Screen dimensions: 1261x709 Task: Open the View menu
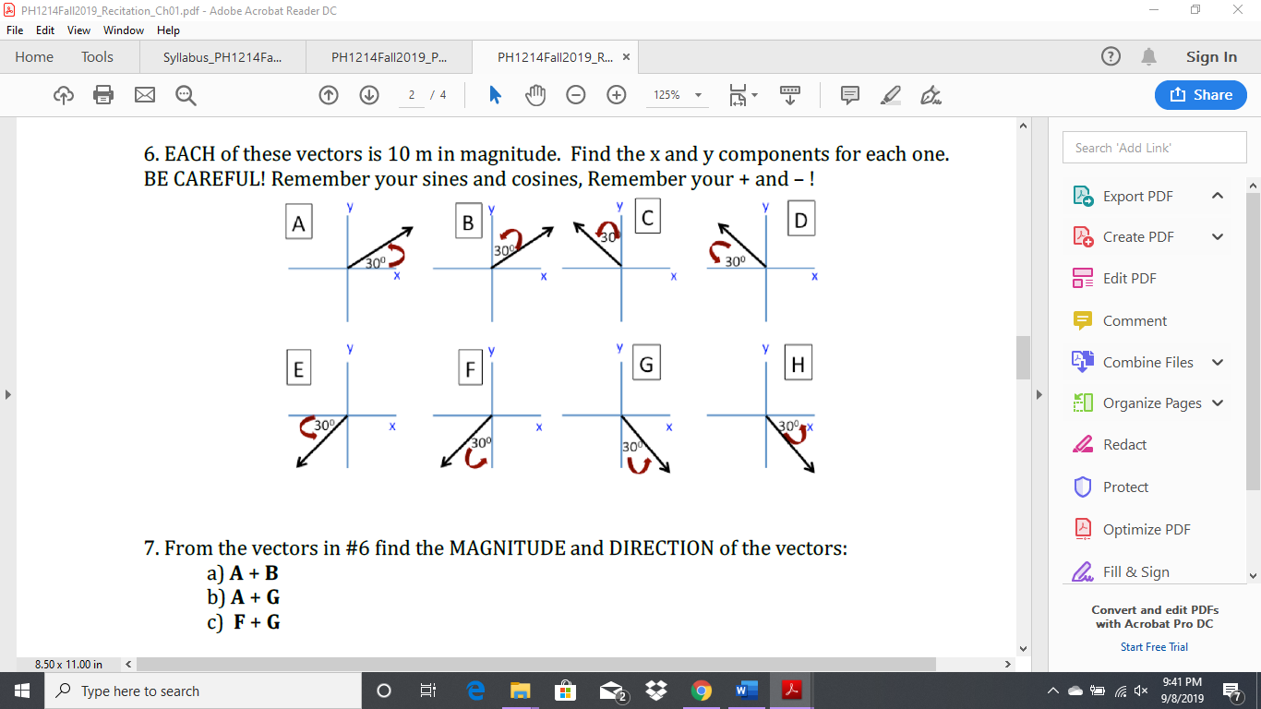(x=78, y=30)
